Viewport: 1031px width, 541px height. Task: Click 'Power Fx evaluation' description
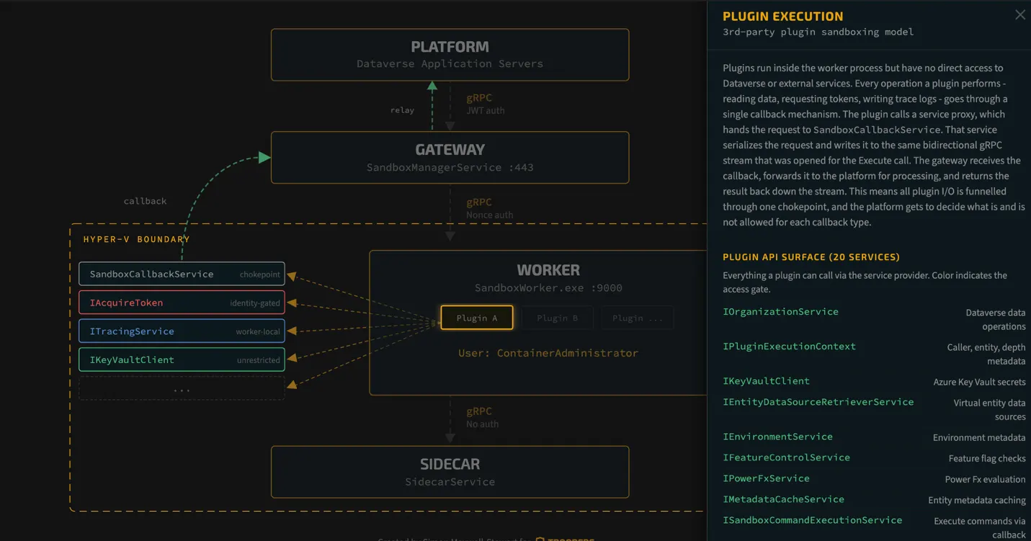[985, 479]
